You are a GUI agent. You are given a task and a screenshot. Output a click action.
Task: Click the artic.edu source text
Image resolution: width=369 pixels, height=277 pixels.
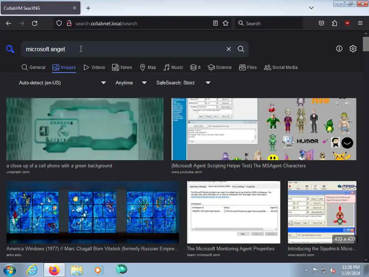click(14, 255)
